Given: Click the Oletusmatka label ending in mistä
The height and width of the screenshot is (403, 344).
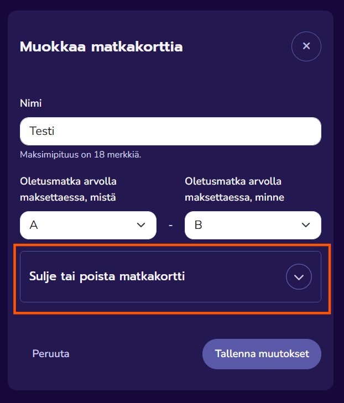Looking at the screenshot, I should [x=68, y=189].
